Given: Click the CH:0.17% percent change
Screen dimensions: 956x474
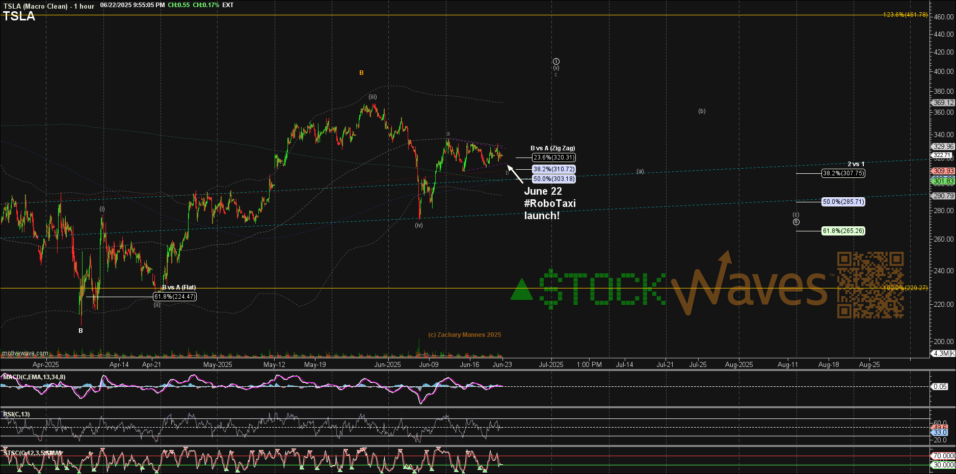Looking at the screenshot, I should [x=206, y=5].
